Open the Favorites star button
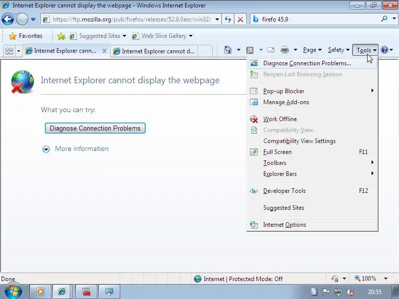This screenshot has width=399, height=299. click(x=25, y=36)
